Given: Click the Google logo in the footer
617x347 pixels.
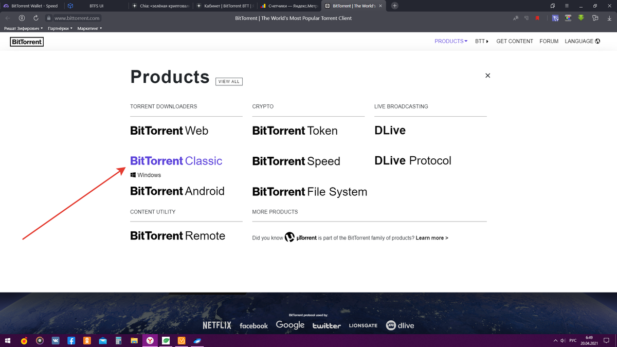Looking at the screenshot, I should point(290,325).
